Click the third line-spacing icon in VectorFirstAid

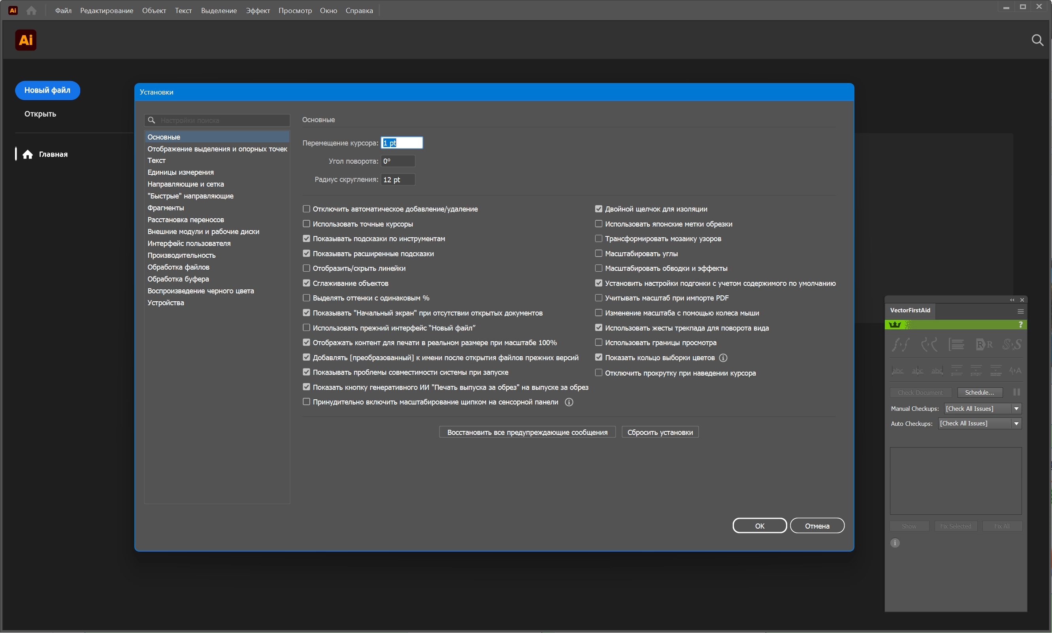pos(996,371)
